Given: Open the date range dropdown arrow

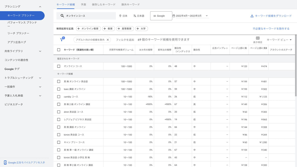Looking at the screenshot, I should pyautogui.click(x=207, y=16).
